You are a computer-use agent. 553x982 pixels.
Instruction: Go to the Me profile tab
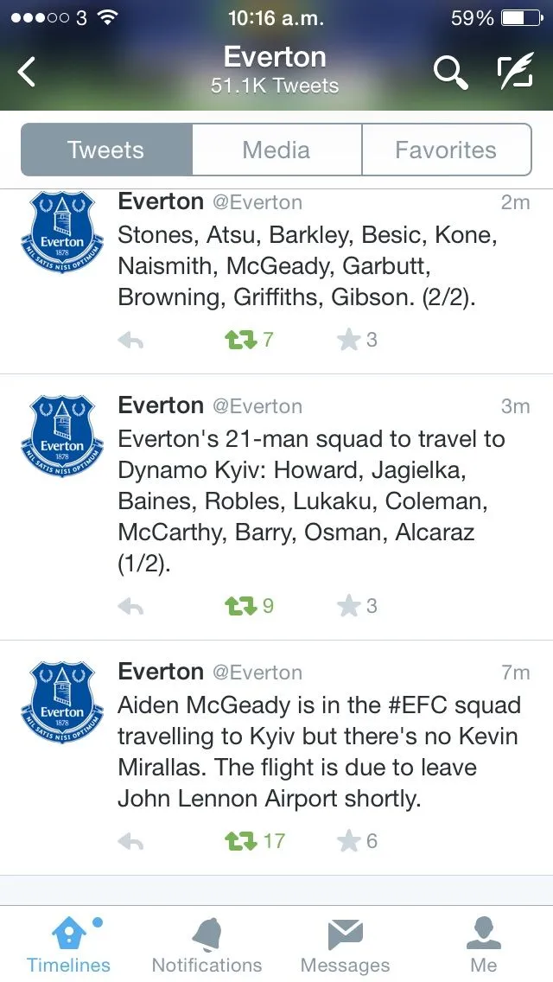484,945
